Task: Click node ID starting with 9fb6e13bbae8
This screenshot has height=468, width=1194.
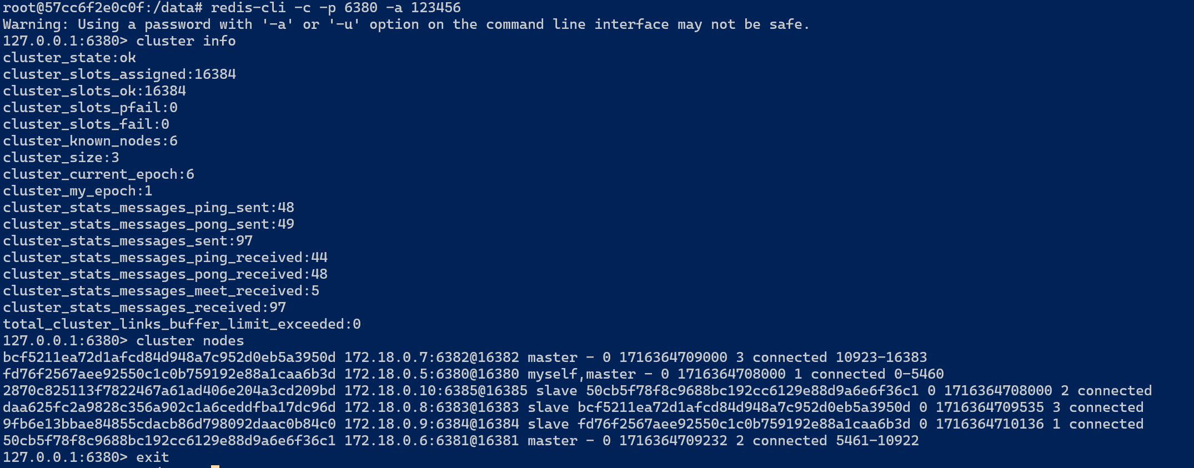Action: tap(169, 424)
